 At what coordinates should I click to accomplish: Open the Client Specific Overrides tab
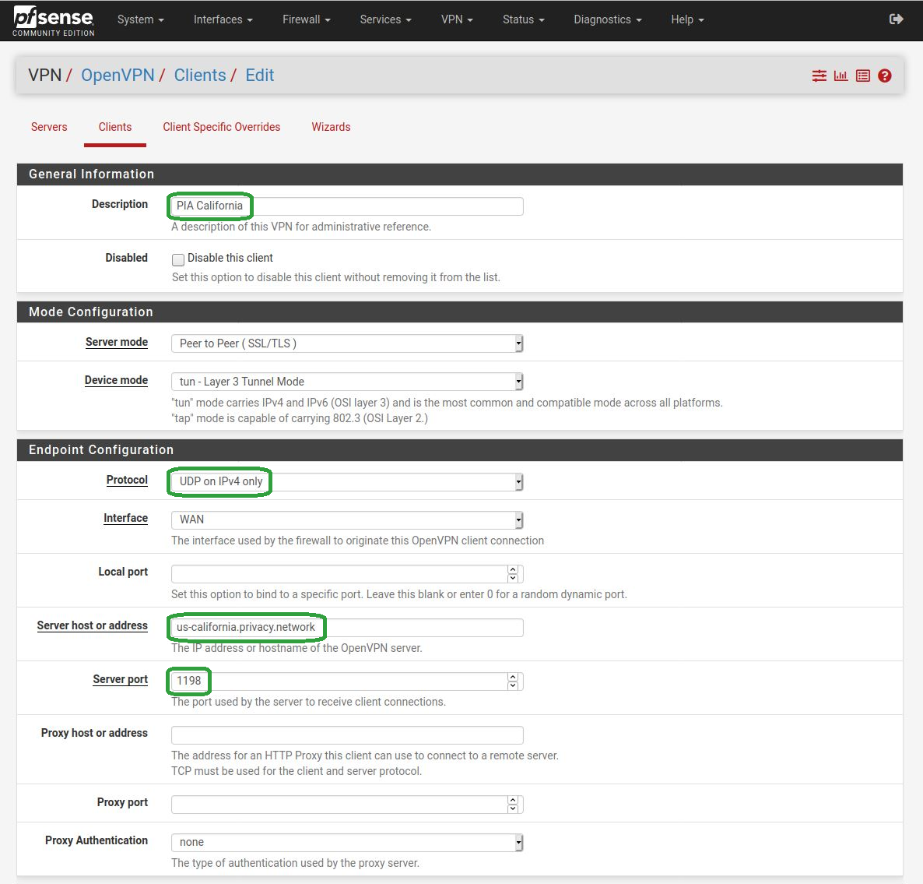pos(221,127)
